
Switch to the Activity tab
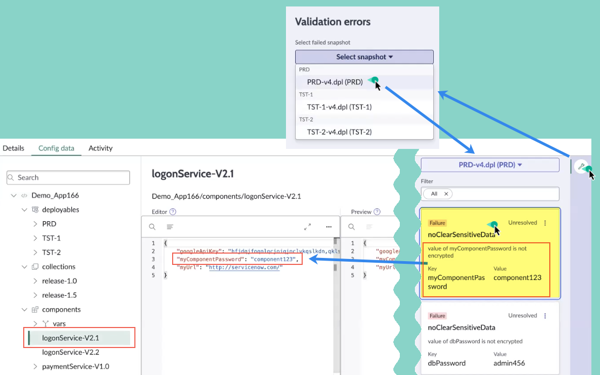pos(101,148)
